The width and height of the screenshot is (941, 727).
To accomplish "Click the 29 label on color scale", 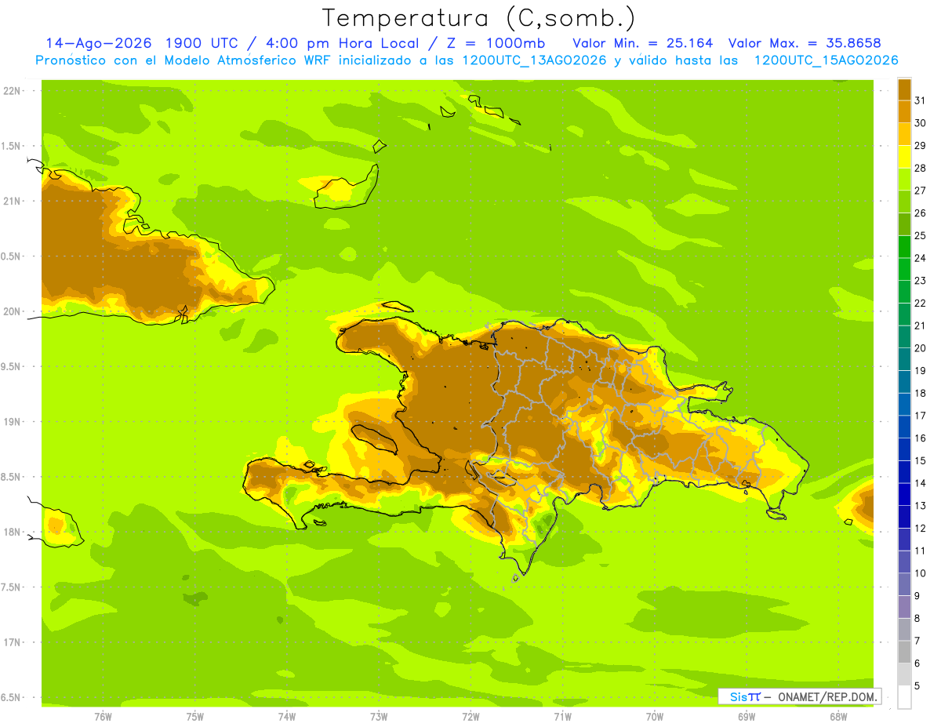I will click(x=920, y=146).
